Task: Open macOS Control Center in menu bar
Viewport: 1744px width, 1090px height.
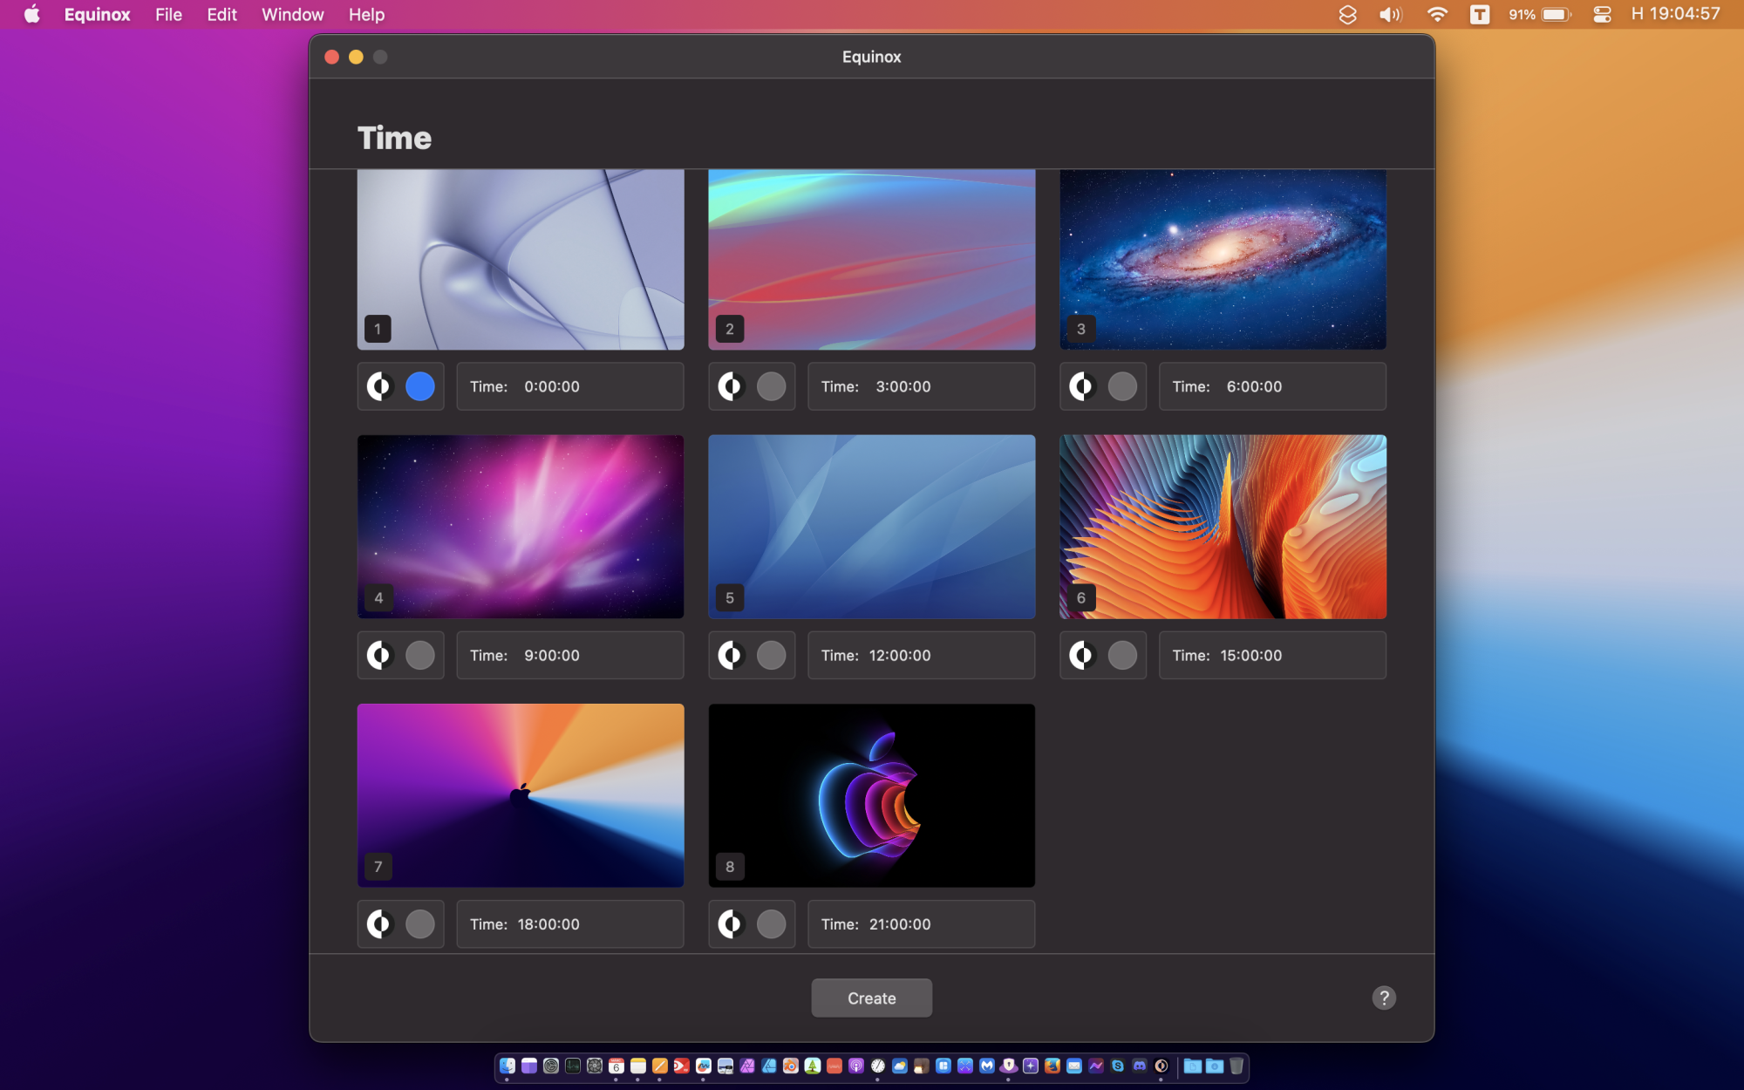Action: tap(1601, 15)
